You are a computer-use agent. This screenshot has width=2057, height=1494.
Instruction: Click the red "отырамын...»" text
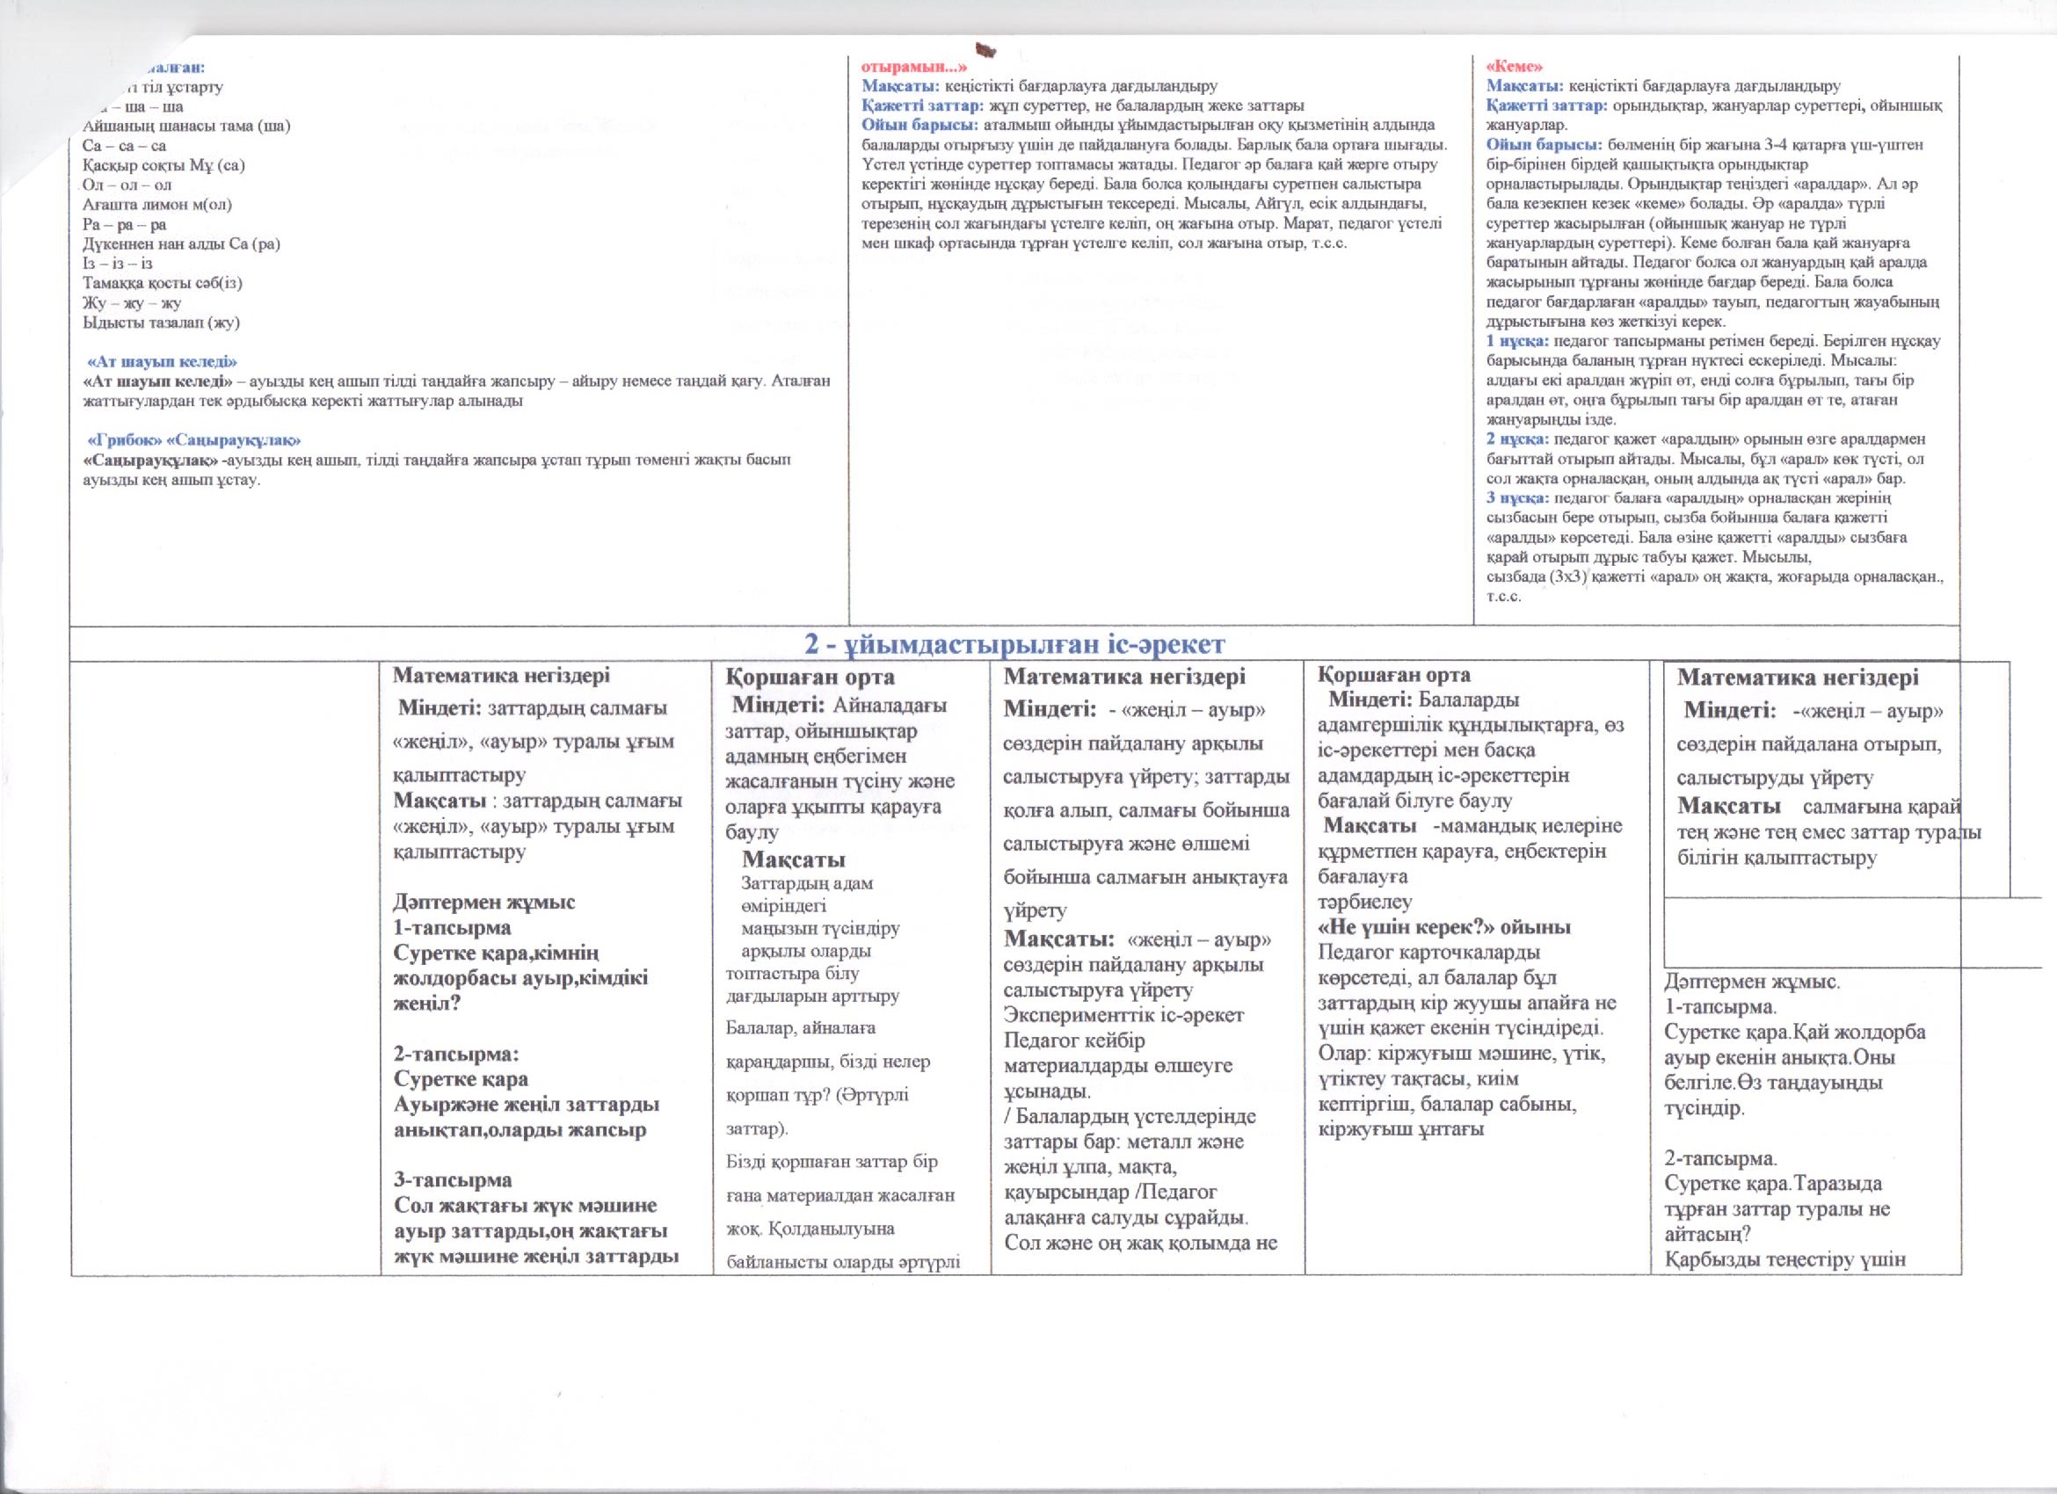point(913,67)
